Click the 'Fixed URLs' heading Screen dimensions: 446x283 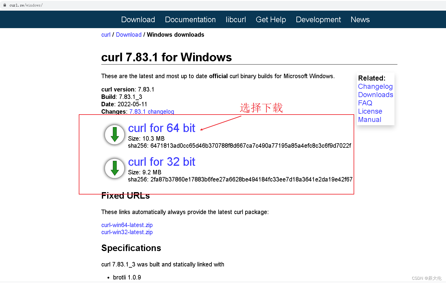point(126,196)
